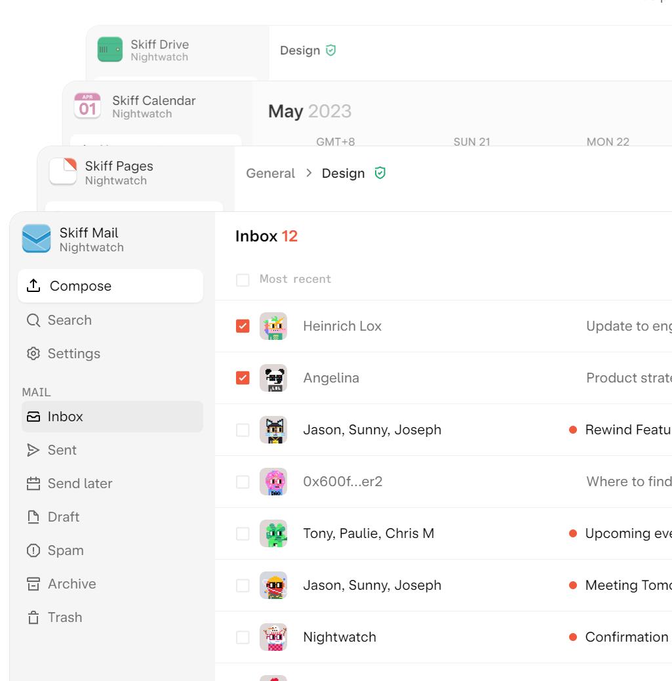Uncheck the Heinrich Lox email checkbox
This screenshot has height=681, width=672.
point(243,326)
